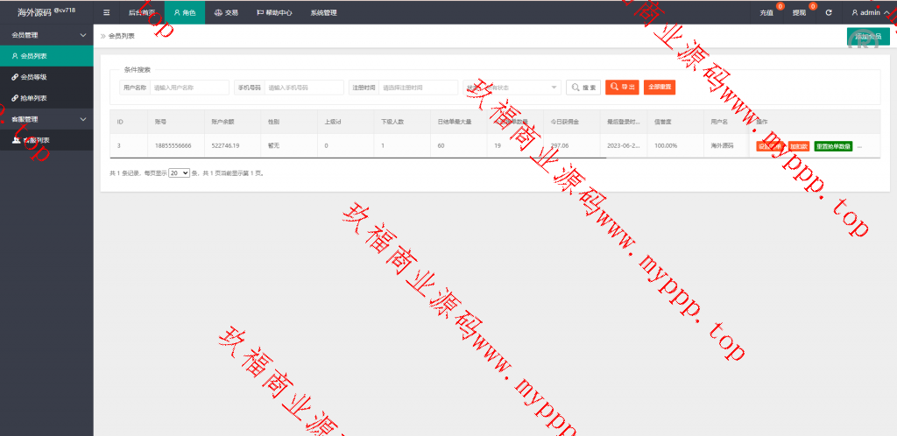
Task: Open the status filter dropdown
Action: click(512, 88)
